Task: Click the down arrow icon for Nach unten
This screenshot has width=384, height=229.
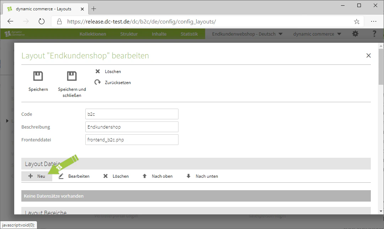Action: 188,176
